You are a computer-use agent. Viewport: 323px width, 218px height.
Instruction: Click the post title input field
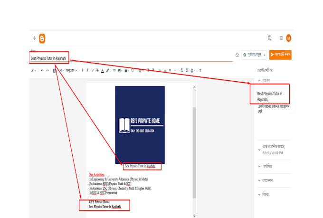(132, 58)
